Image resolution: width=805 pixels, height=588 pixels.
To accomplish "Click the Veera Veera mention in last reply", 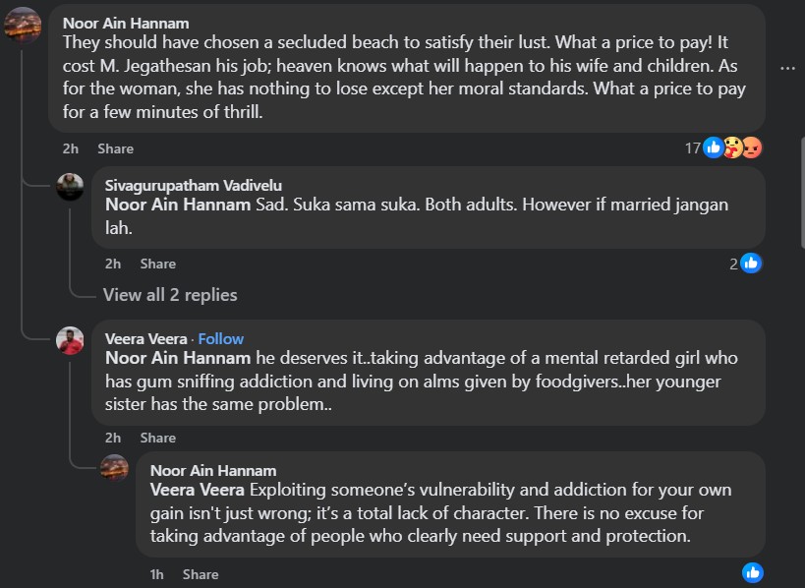I will point(198,490).
